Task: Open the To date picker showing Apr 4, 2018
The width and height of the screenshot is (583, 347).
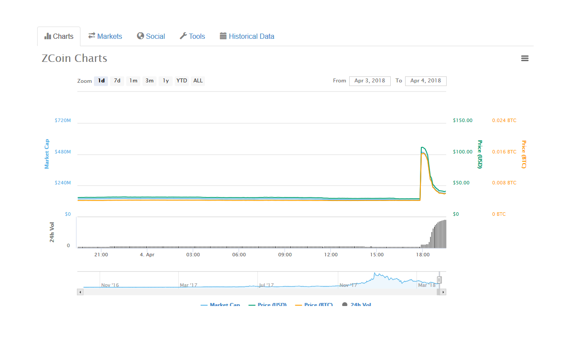Action: 425,81
